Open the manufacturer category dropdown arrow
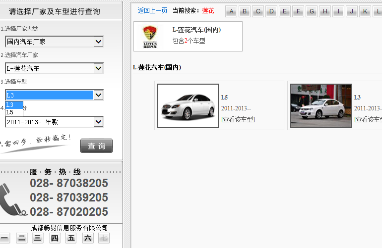382x248 pixels. pyautogui.click(x=98, y=42)
